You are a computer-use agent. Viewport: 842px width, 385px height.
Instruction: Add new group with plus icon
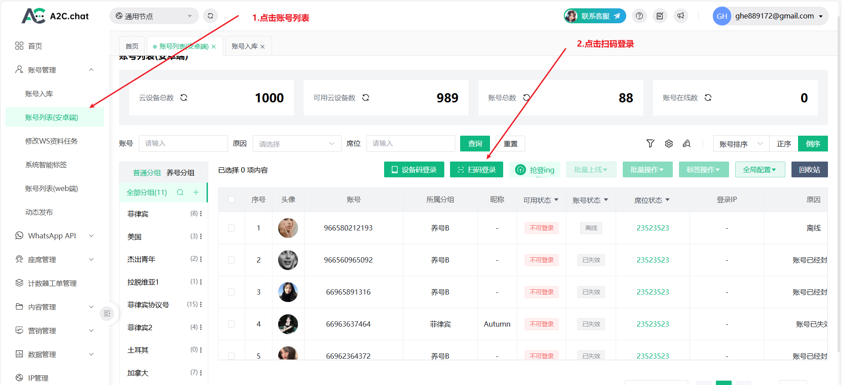tap(196, 192)
